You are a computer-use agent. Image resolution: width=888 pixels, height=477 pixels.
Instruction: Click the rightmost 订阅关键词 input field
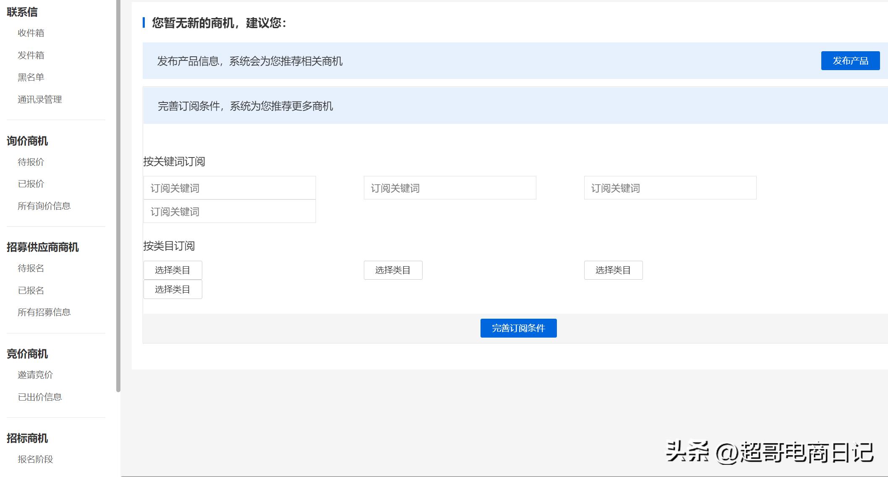tap(670, 188)
